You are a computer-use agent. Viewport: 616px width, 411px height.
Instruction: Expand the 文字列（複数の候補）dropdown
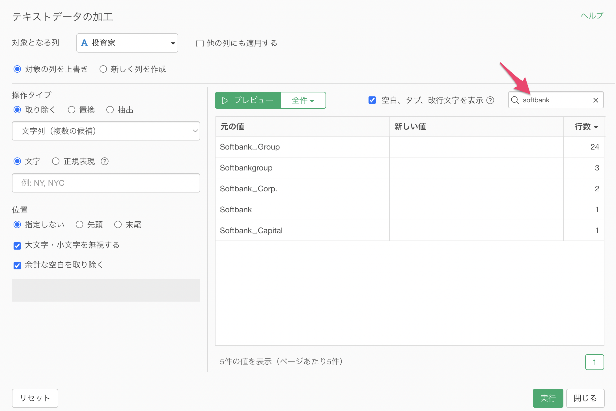[106, 131]
